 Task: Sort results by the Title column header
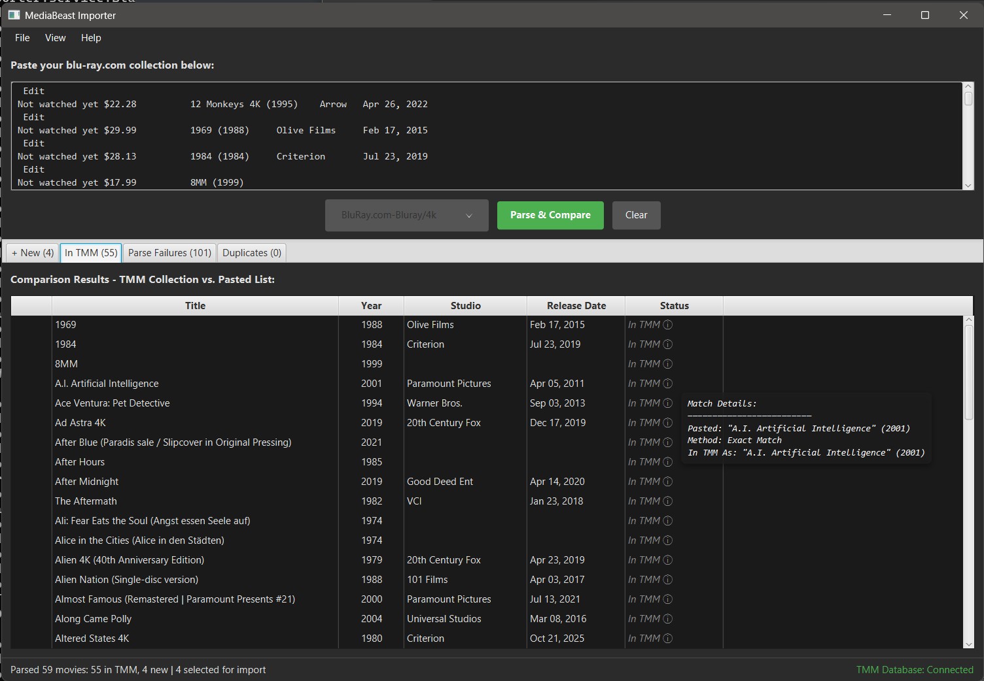tap(195, 306)
